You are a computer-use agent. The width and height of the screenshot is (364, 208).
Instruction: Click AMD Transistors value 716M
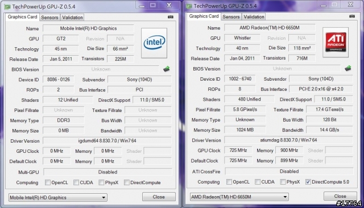pyautogui.click(x=302, y=59)
